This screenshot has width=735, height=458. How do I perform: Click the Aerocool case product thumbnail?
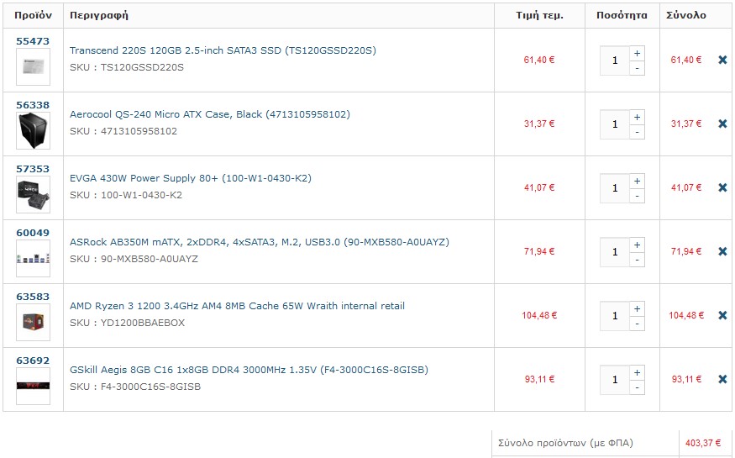[x=34, y=131]
